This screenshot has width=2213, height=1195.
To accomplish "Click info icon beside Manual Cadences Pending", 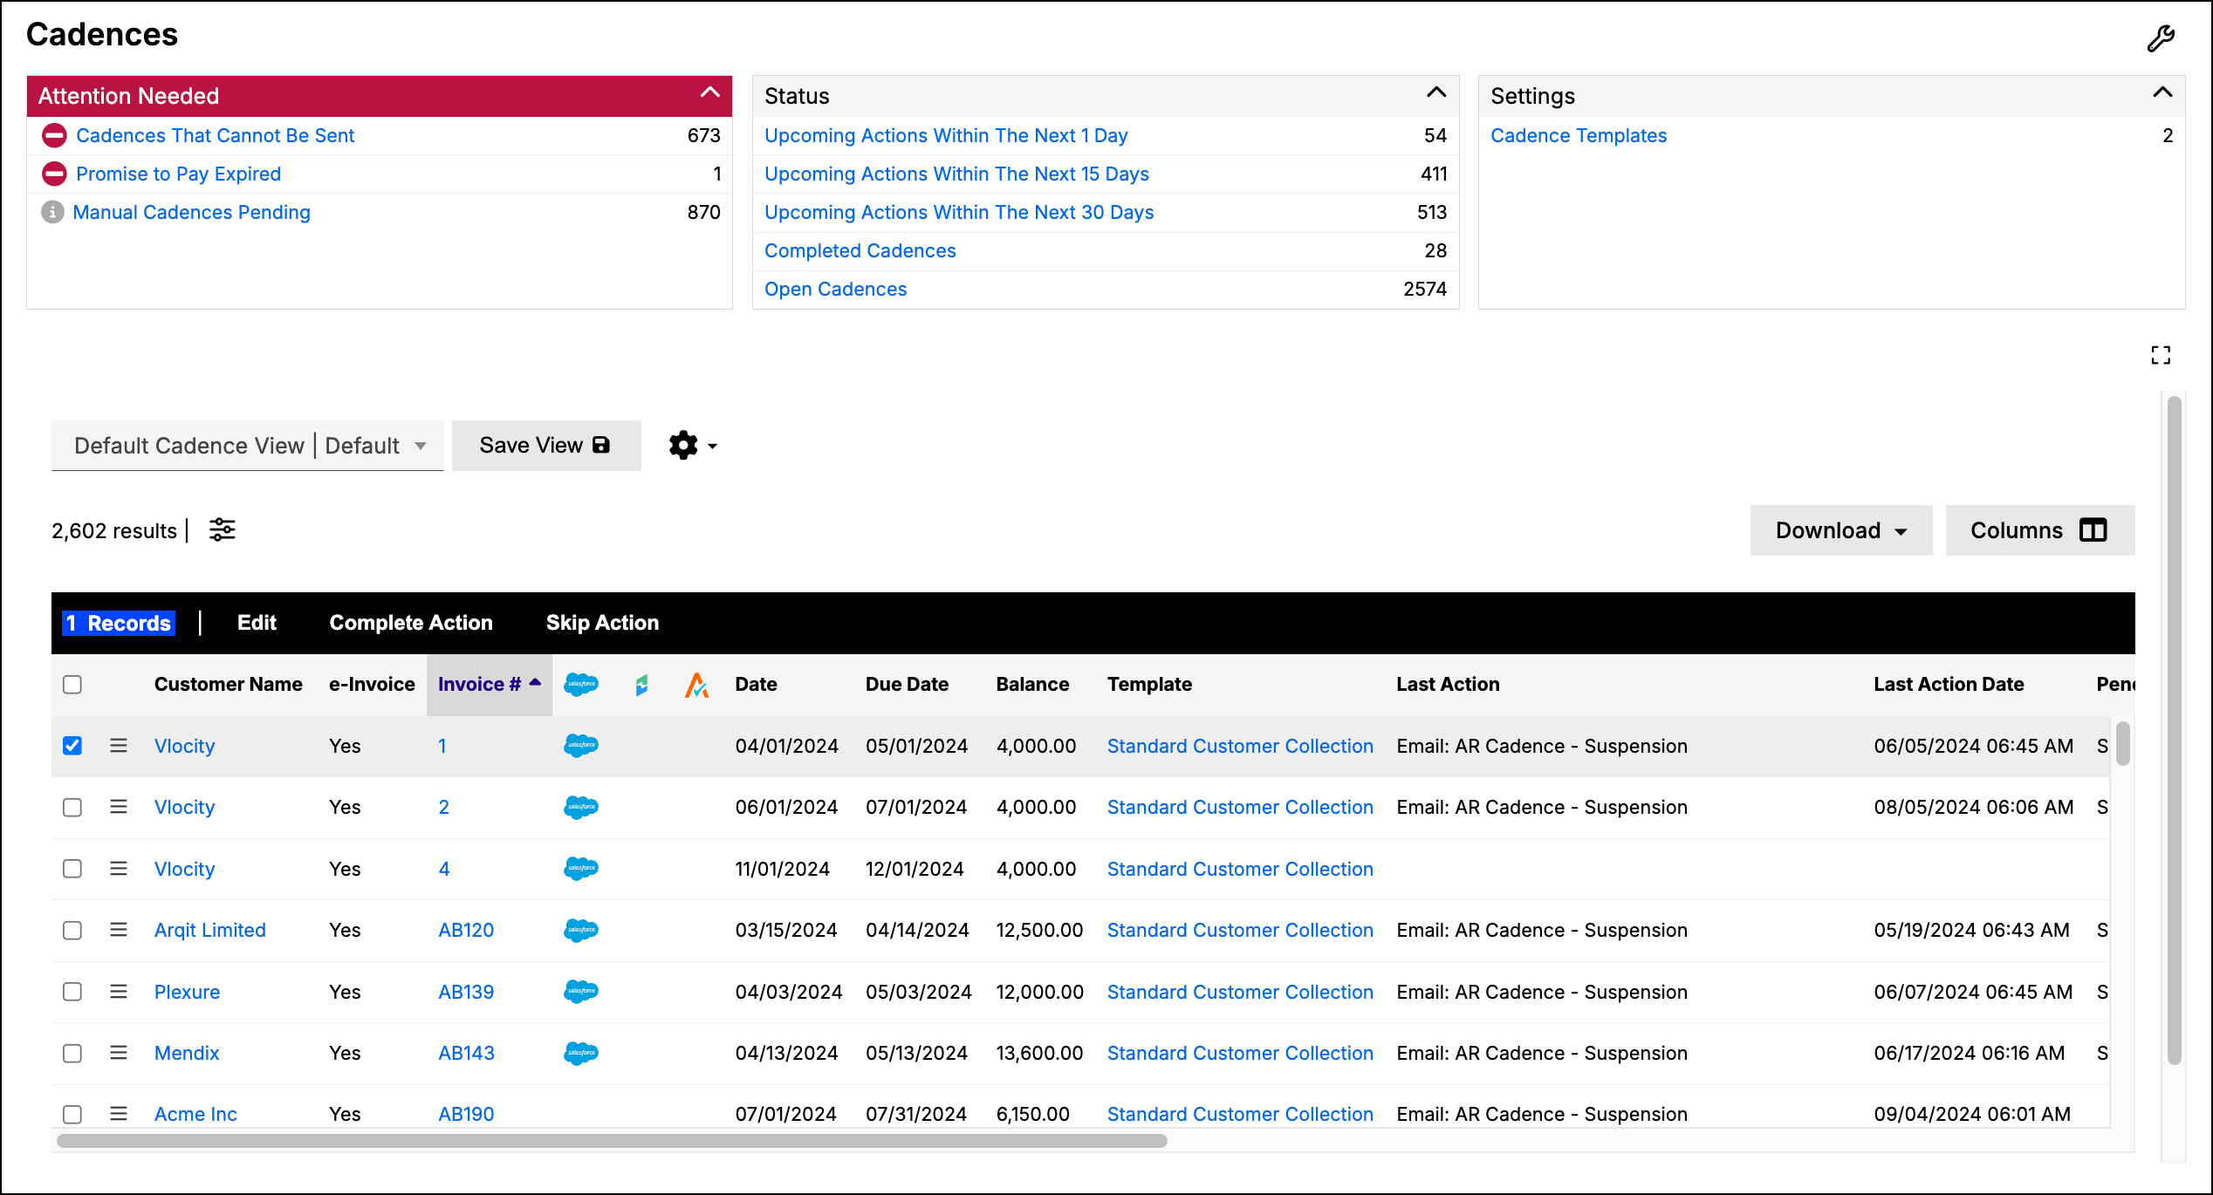I will tap(52, 212).
